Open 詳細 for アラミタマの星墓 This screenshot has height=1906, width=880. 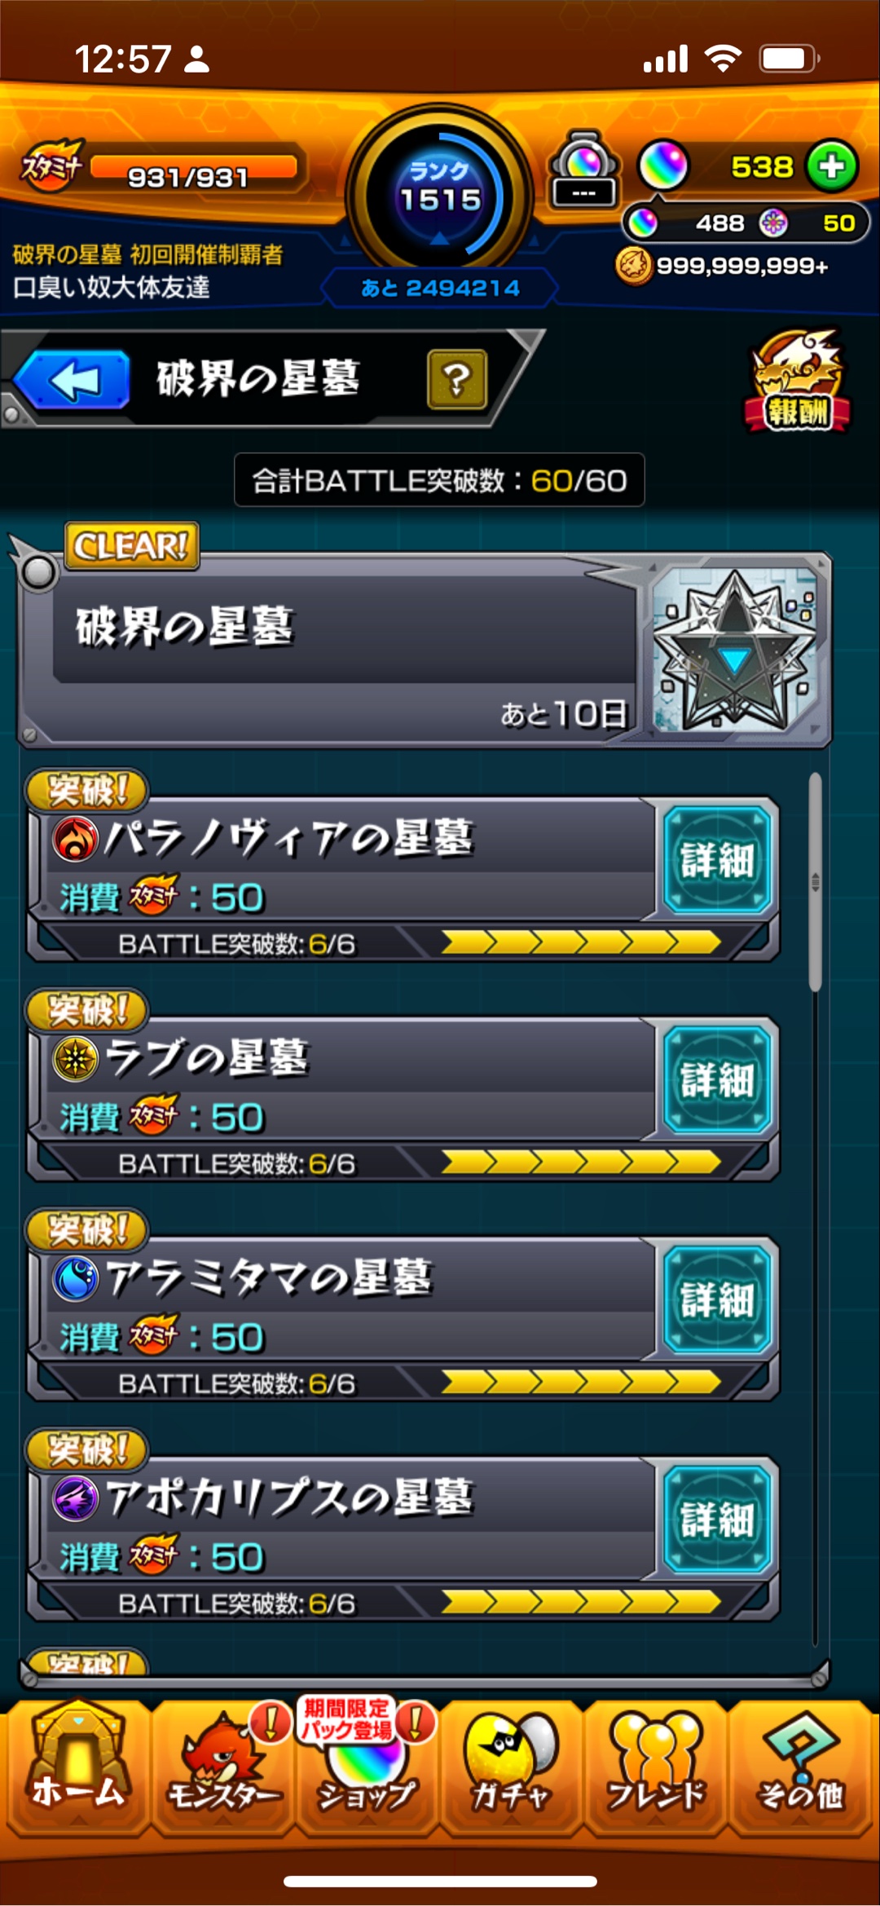(x=717, y=1299)
